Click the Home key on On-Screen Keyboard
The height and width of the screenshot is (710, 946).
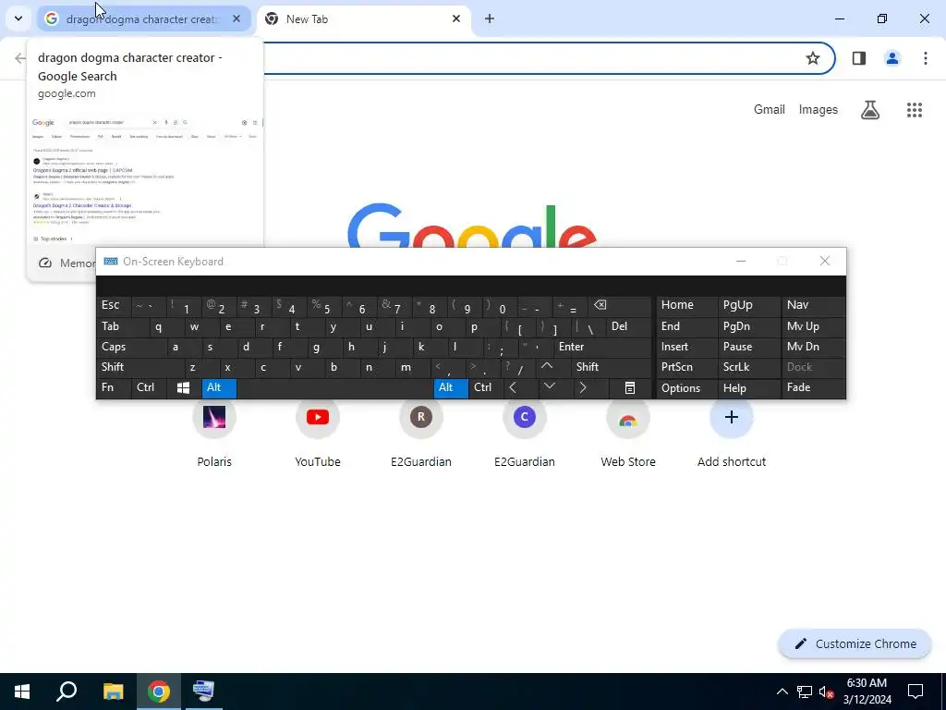point(686,305)
